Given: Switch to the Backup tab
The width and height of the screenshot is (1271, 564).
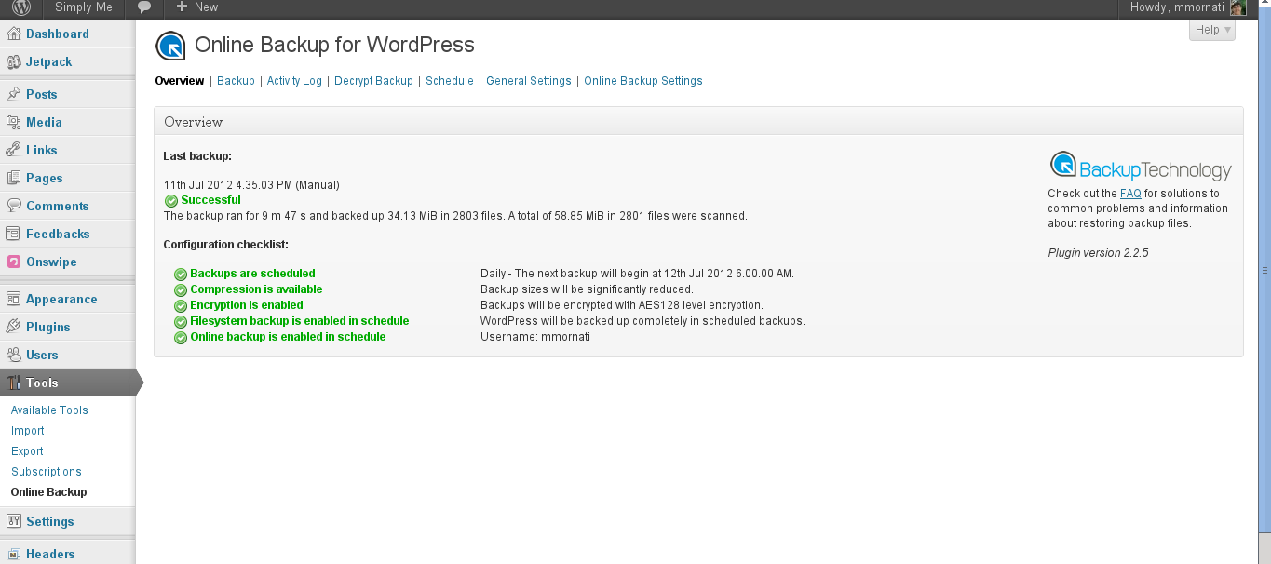Looking at the screenshot, I should (236, 81).
